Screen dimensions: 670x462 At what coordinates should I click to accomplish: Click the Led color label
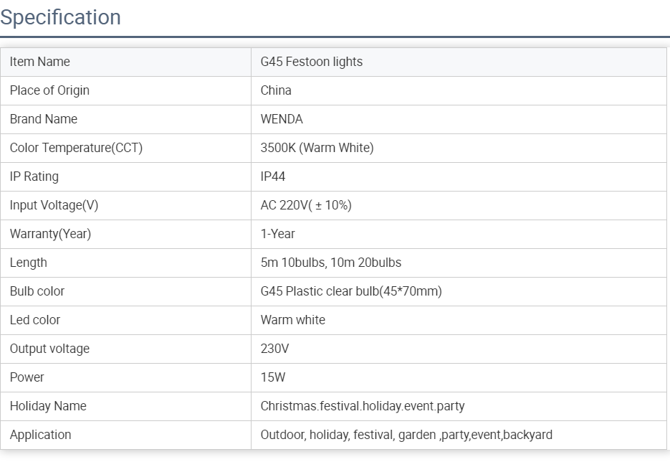[35, 320]
